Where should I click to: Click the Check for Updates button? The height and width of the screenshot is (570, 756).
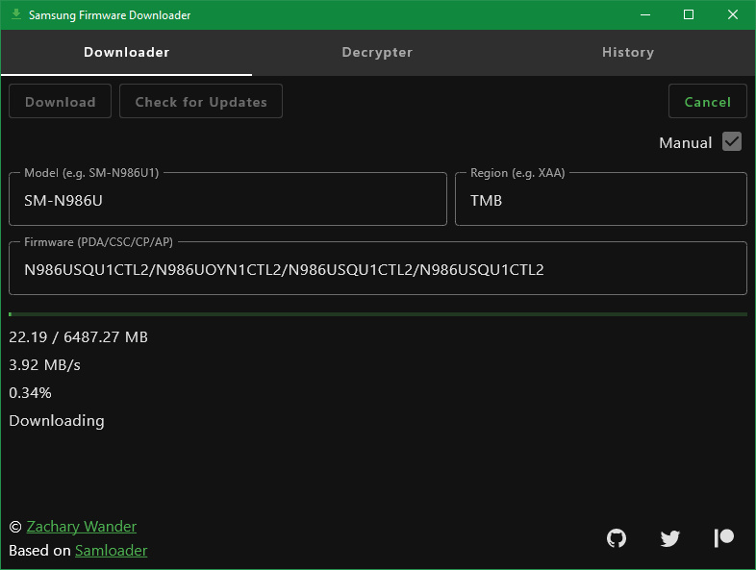[x=201, y=102]
